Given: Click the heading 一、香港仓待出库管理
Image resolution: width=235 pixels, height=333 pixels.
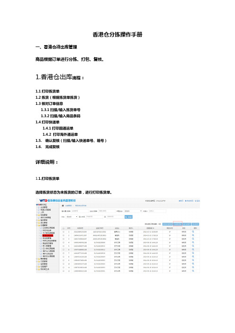Looking at the screenshot, I should pyautogui.click(x=56, y=47).
